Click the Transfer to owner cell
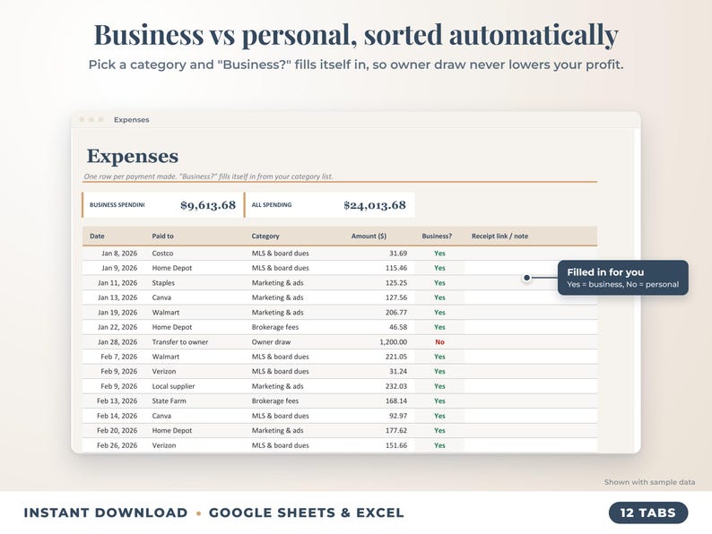The image size is (712, 534). click(x=180, y=342)
